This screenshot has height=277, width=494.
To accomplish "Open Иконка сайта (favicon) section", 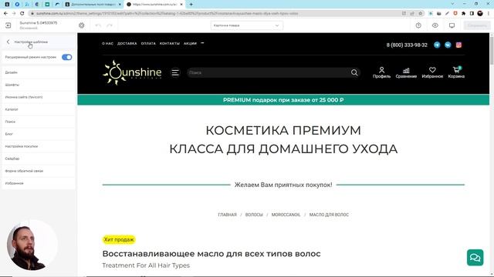I will point(39,97).
